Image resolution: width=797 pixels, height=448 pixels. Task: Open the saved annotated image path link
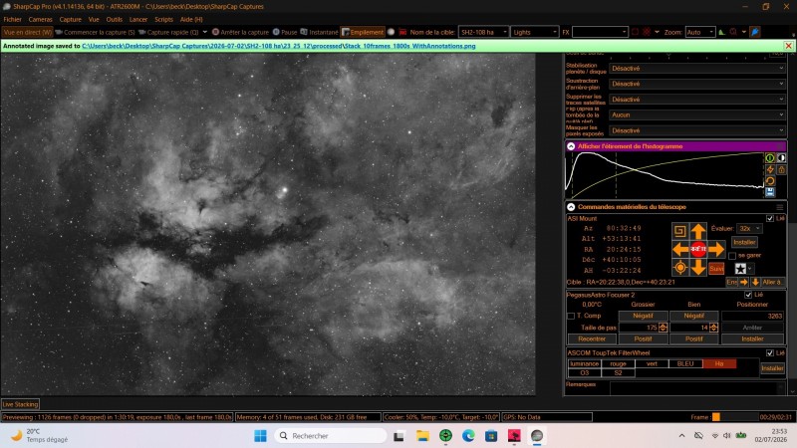coord(279,46)
